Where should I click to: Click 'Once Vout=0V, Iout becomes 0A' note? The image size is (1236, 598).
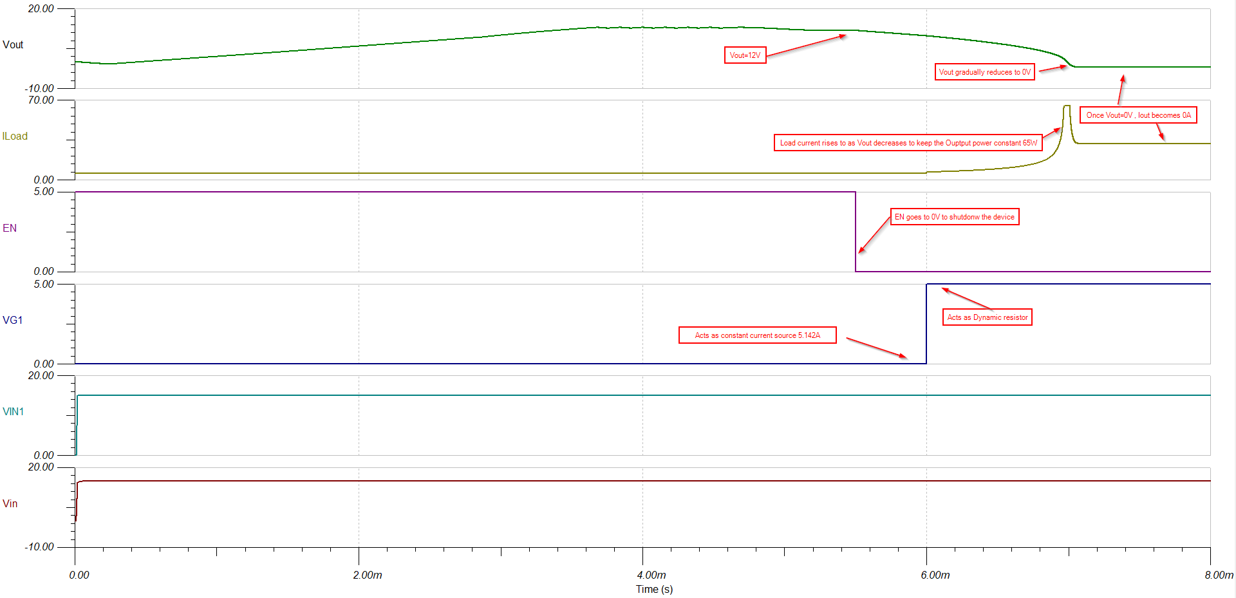tap(1138, 115)
